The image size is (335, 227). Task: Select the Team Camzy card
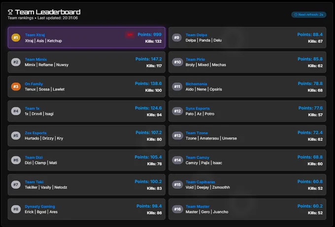tap(247, 160)
